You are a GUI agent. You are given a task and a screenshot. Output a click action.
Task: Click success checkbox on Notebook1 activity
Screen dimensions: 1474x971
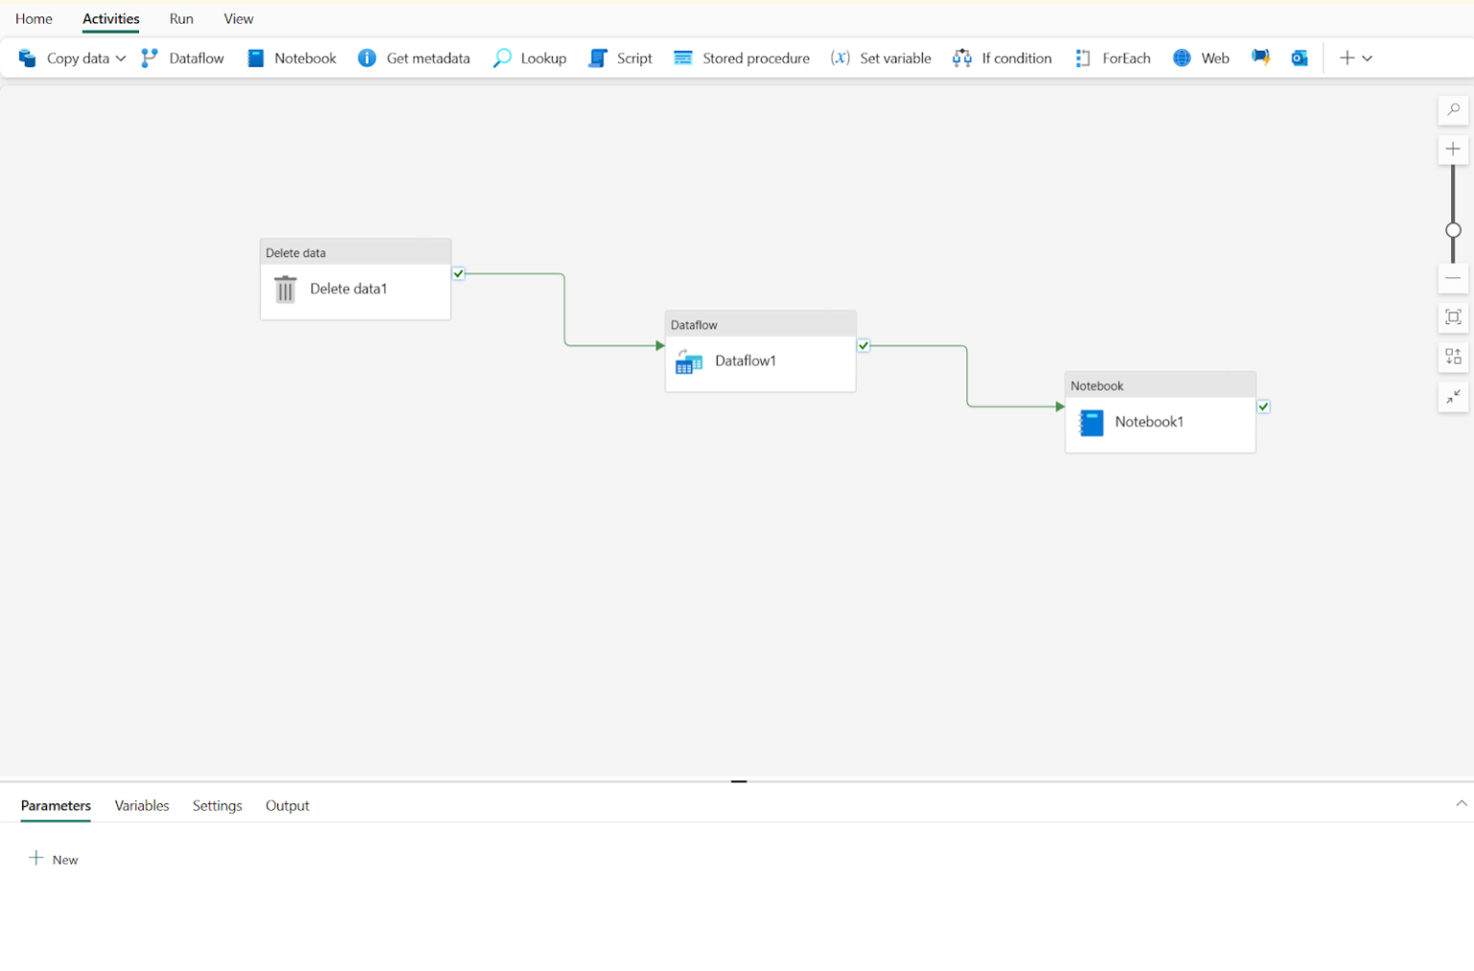1264,407
